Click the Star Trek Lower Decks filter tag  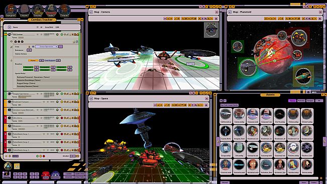point(229,105)
